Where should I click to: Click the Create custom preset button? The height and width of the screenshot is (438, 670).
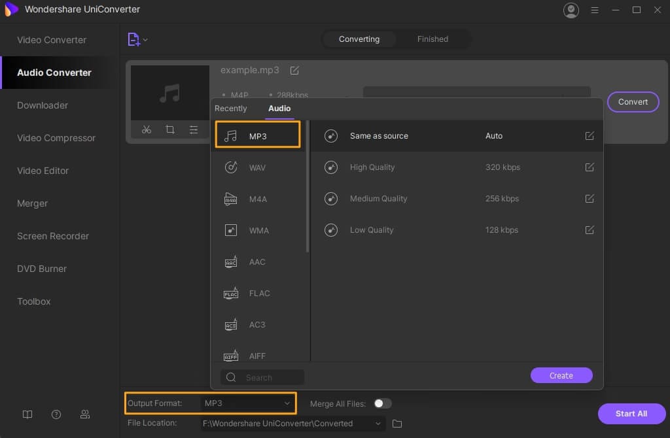[561, 376]
